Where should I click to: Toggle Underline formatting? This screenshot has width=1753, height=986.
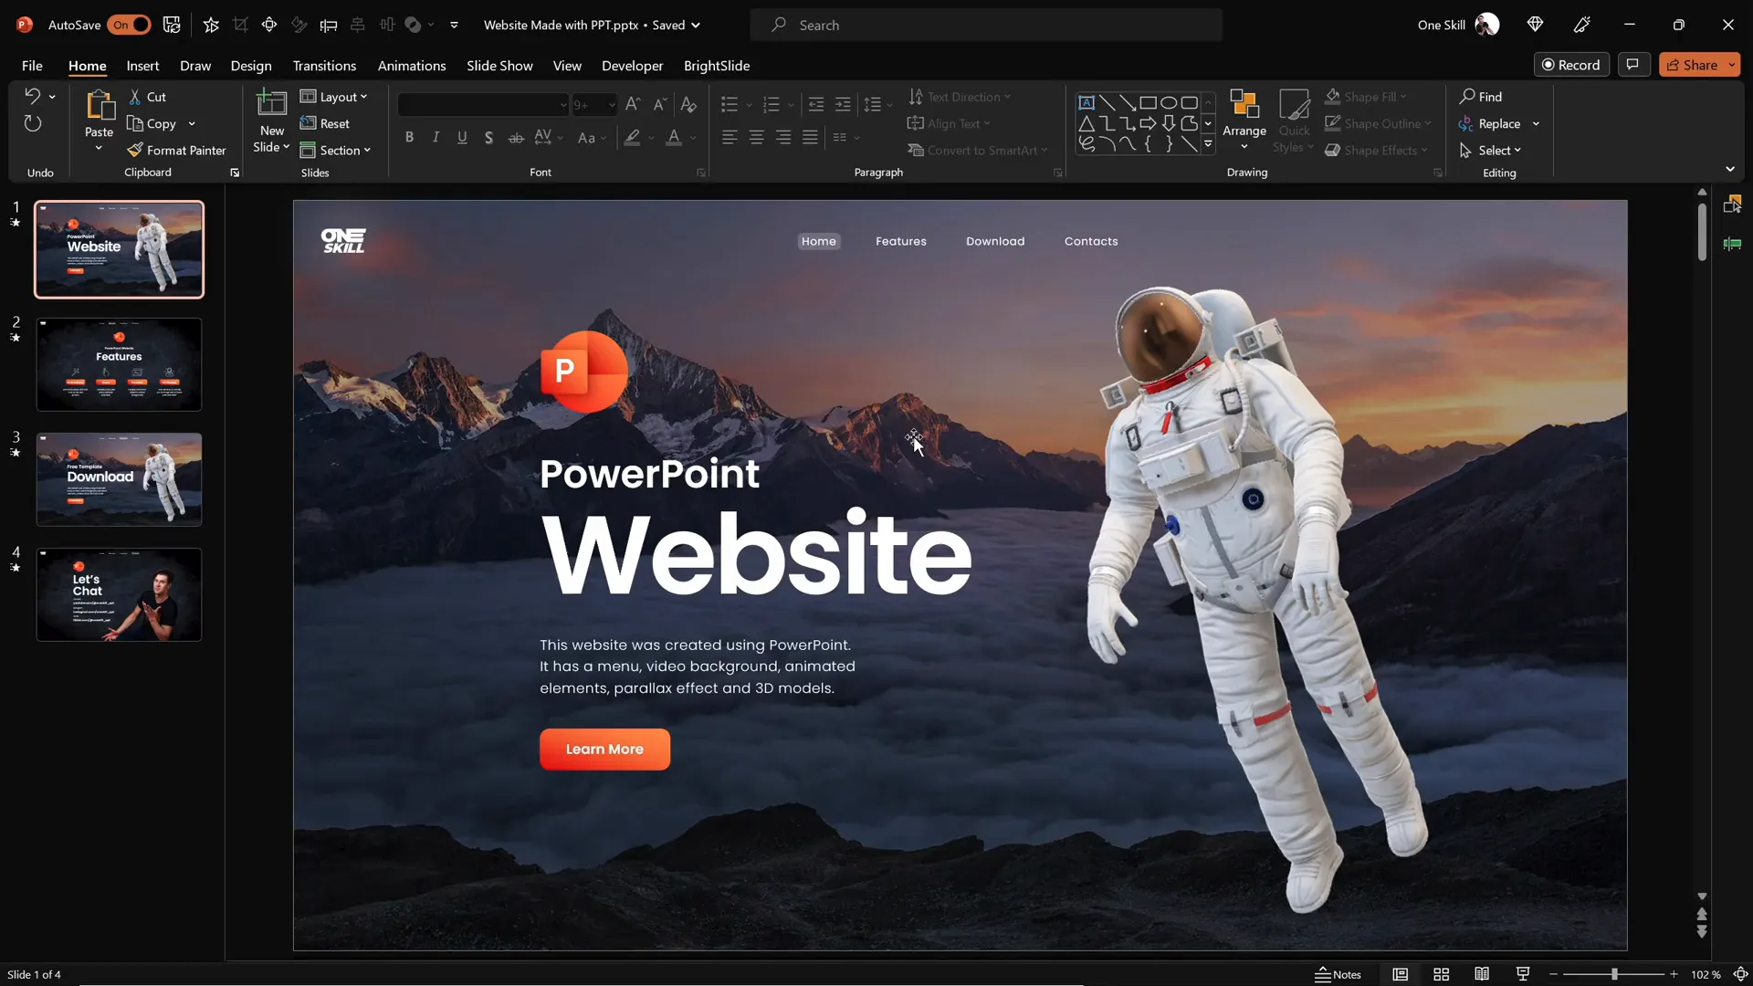click(x=462, y=137)
